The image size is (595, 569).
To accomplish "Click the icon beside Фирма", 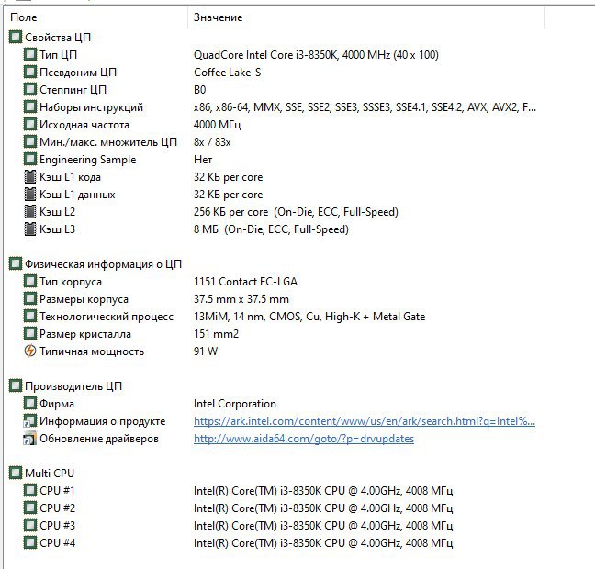I will click(x=30, y=404).
